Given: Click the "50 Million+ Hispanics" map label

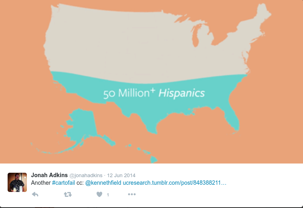Looking at the screenshot, I should click(154, 93).
